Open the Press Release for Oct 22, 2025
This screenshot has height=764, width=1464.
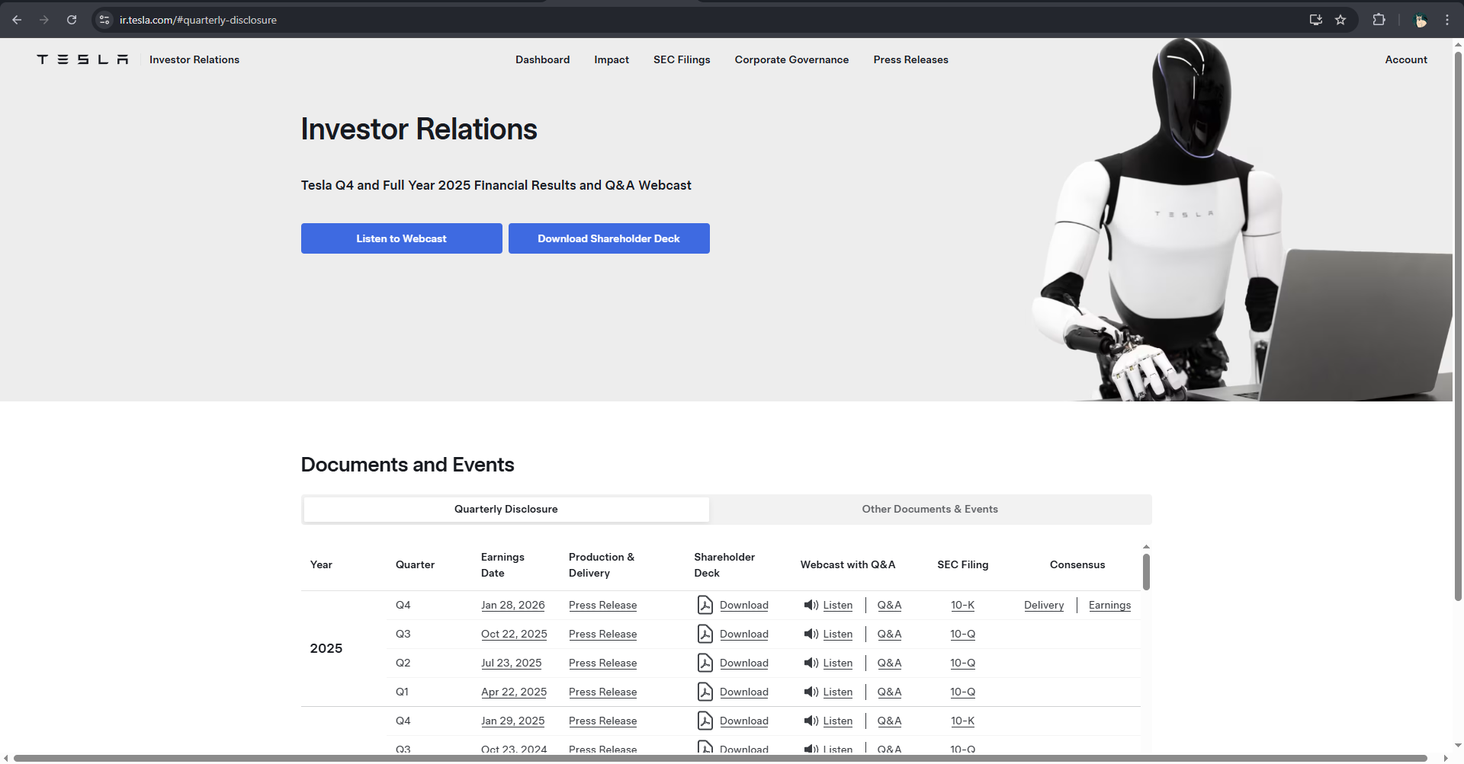602,634
